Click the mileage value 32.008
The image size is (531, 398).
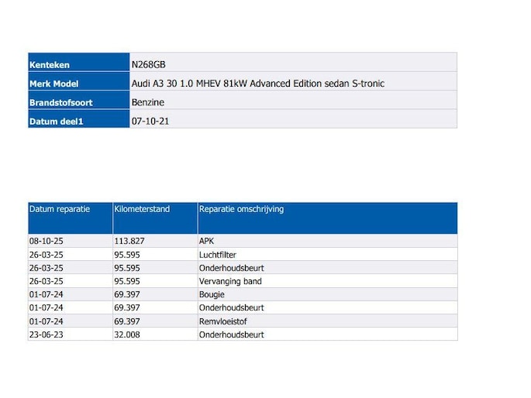click(127, 335)
